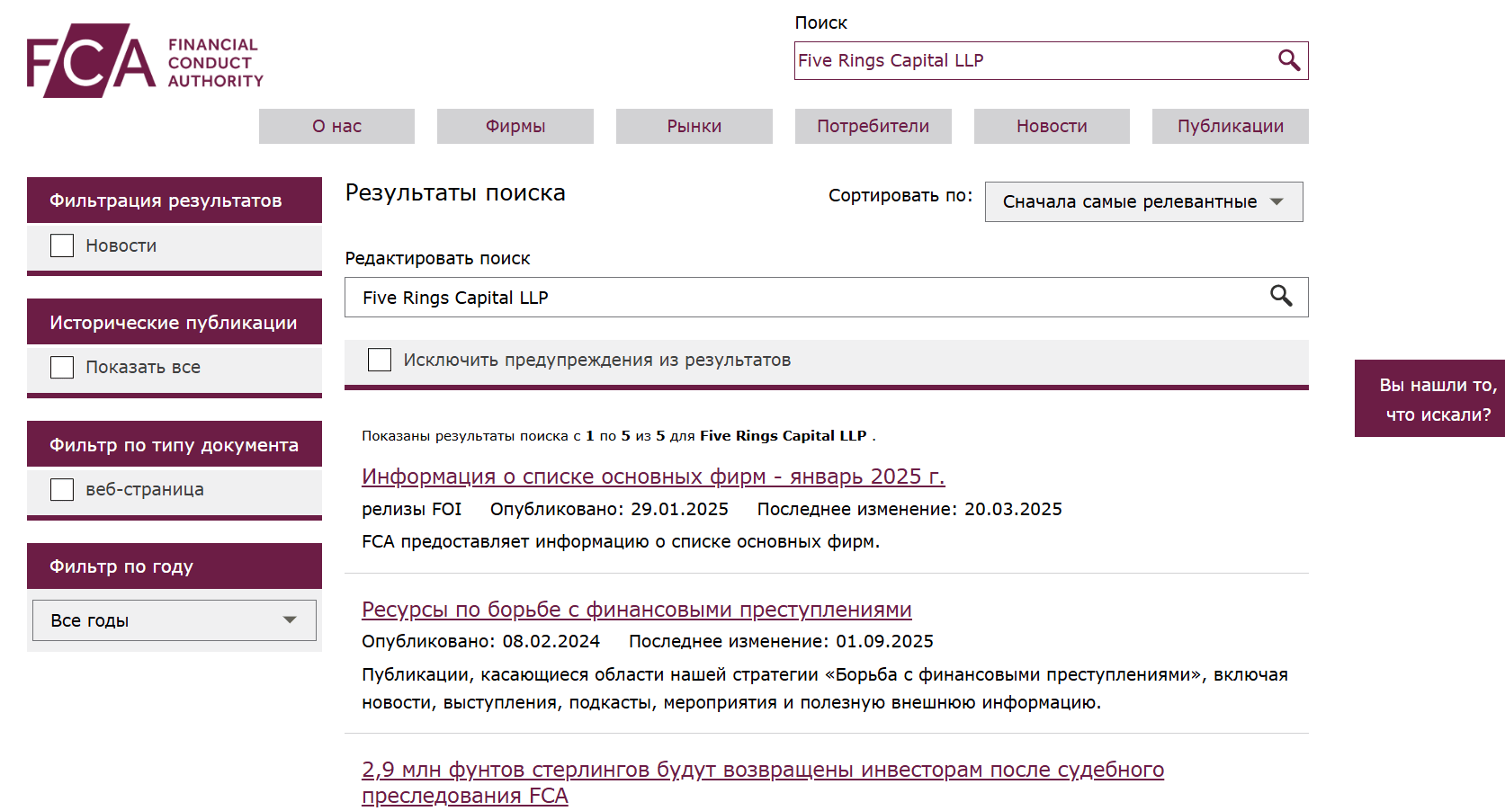Click the Последнее изменение: 20.03.2025 text

click(909, 509)
